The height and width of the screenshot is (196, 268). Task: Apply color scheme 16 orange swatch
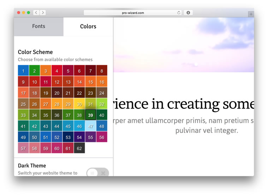point(102,81)
